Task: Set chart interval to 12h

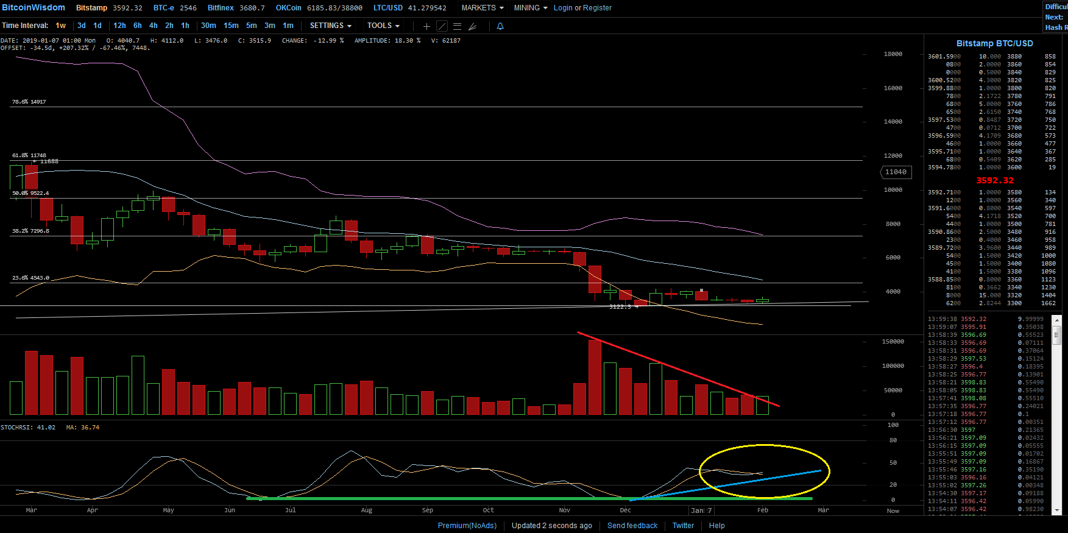Action: 119,26
